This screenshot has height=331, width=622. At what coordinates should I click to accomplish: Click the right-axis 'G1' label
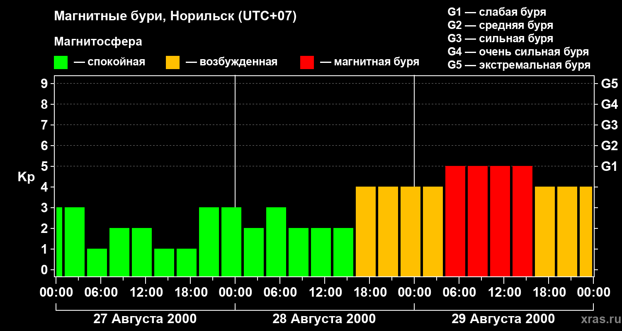610,166
